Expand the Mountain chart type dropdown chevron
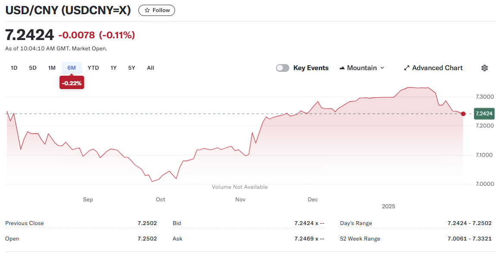Image resolution: width=504 pixels, height=253 pixels. pyautogui.click(x=382, y=68)
